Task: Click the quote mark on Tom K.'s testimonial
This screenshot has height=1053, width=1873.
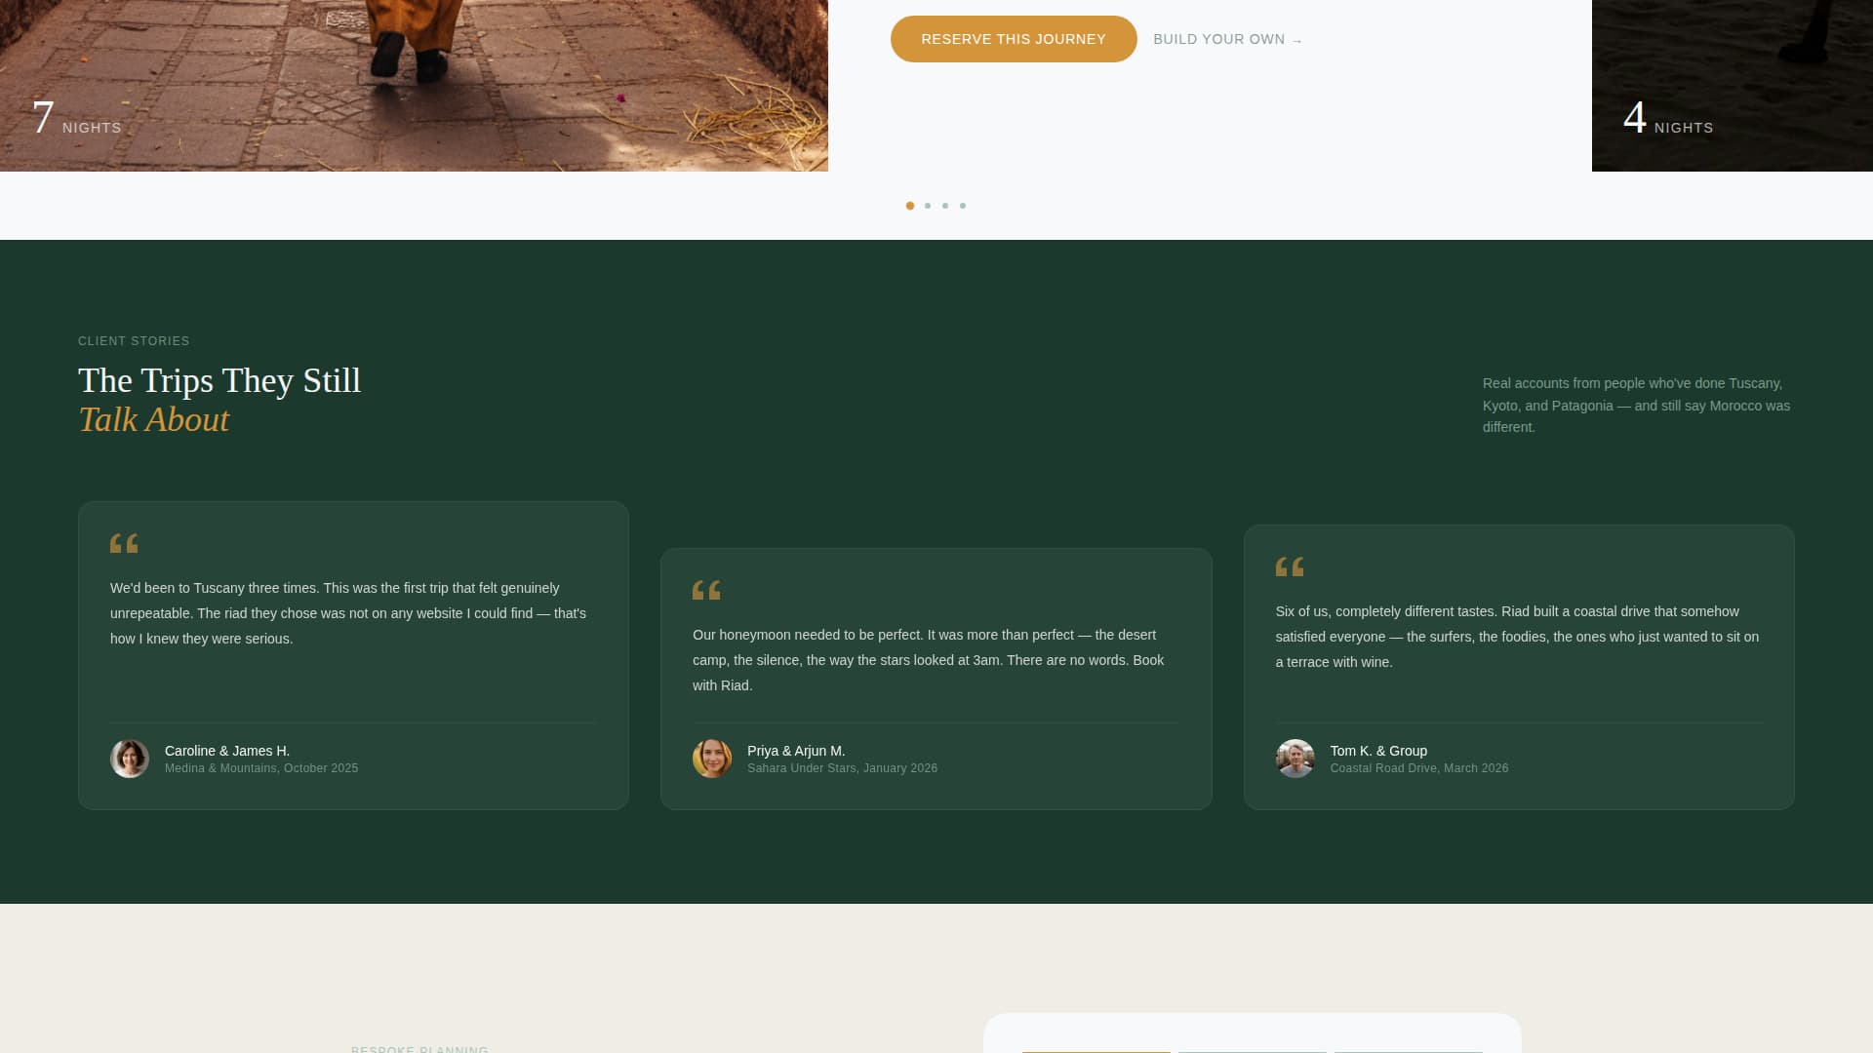Action: (x=1292, y=566)
